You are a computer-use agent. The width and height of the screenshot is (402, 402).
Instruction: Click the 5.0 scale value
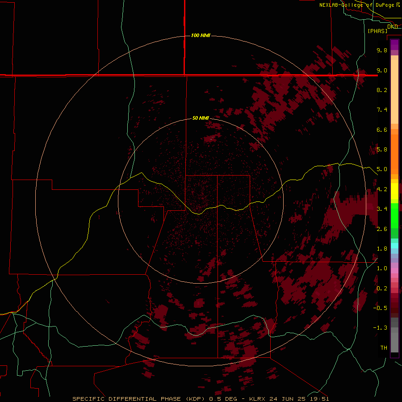[x=382, y=169]
